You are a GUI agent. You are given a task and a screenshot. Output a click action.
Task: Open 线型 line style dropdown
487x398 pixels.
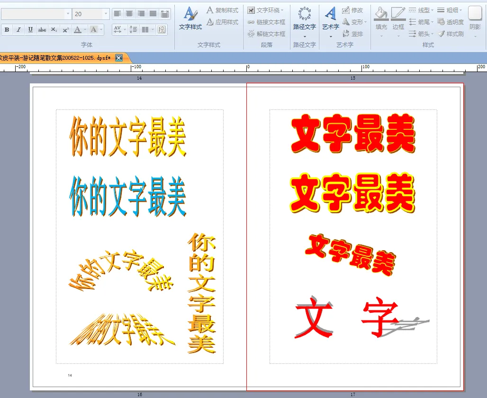(421, 10)
